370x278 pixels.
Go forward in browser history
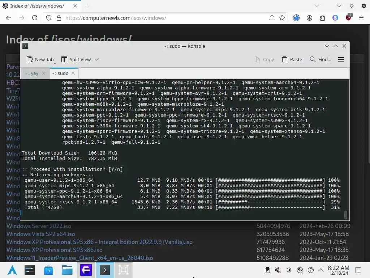tap(22, 18)
